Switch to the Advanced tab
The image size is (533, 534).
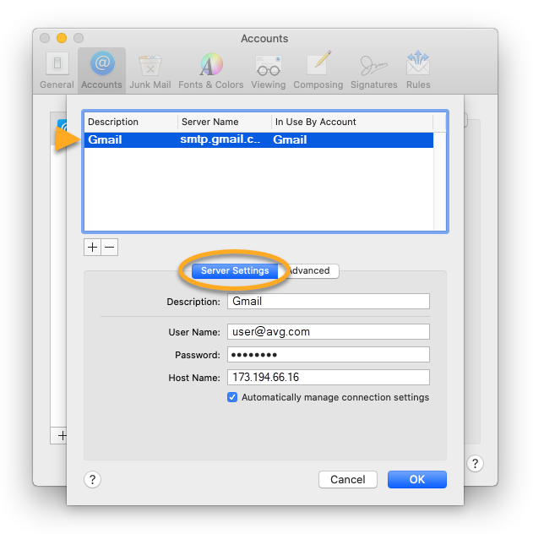point(308,271)
